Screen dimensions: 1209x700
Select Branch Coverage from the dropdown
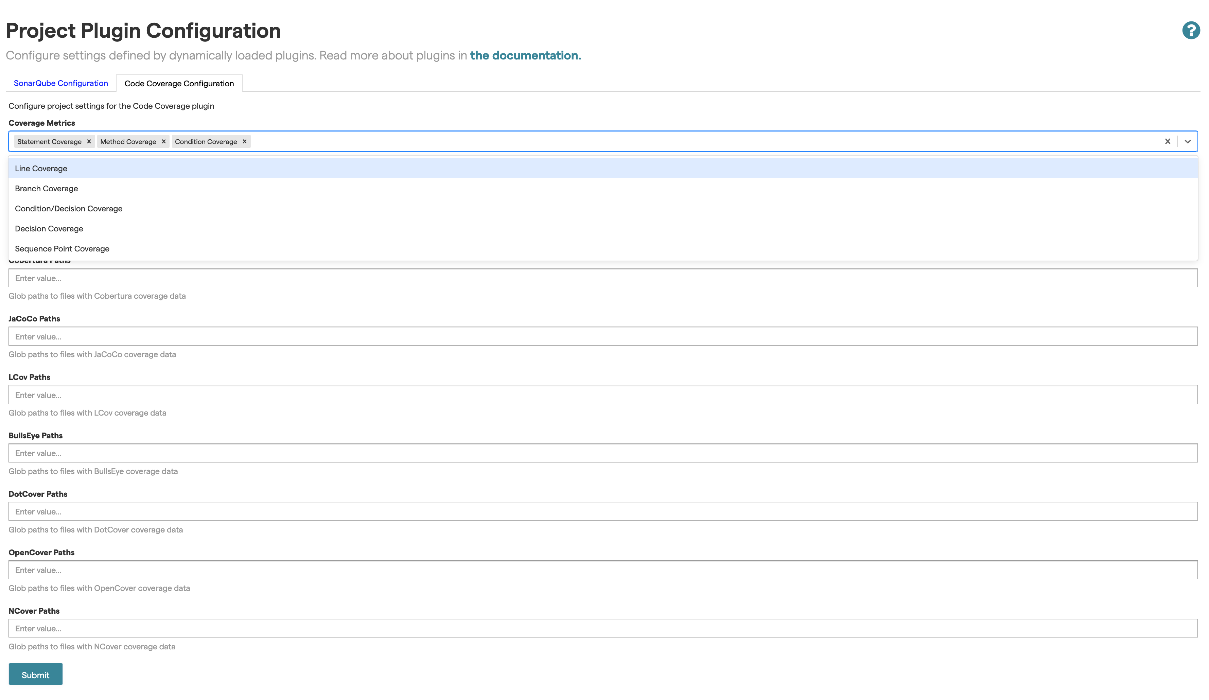pos(46,188)
